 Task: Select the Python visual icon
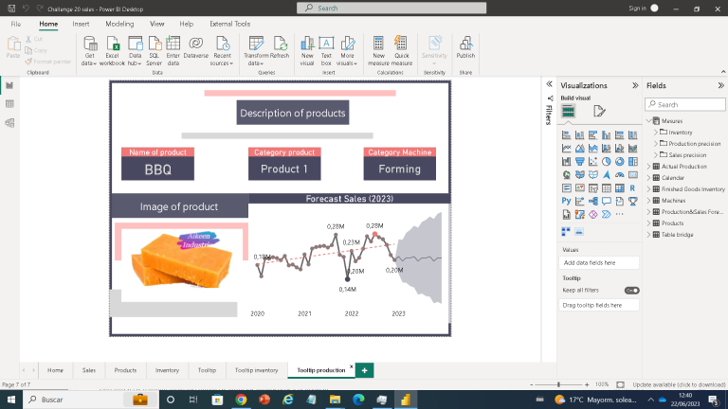pos(567,202)
